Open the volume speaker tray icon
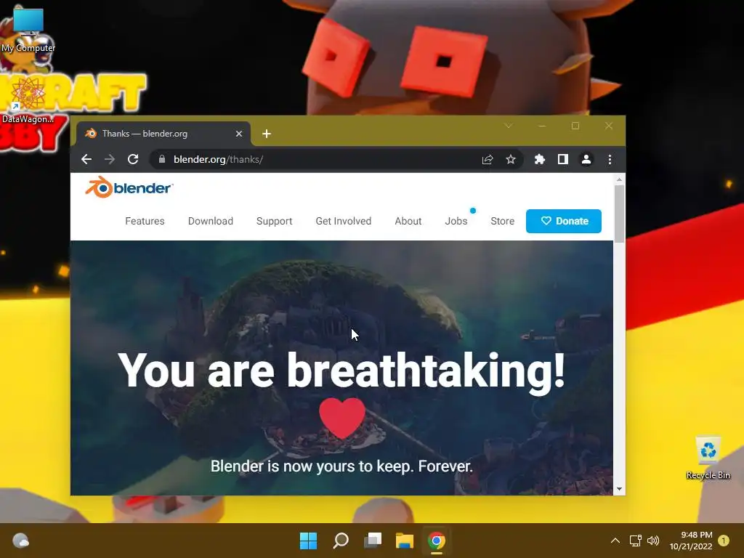Image resolution: width=744 pixels, height=558 pixels. point(653,541)
